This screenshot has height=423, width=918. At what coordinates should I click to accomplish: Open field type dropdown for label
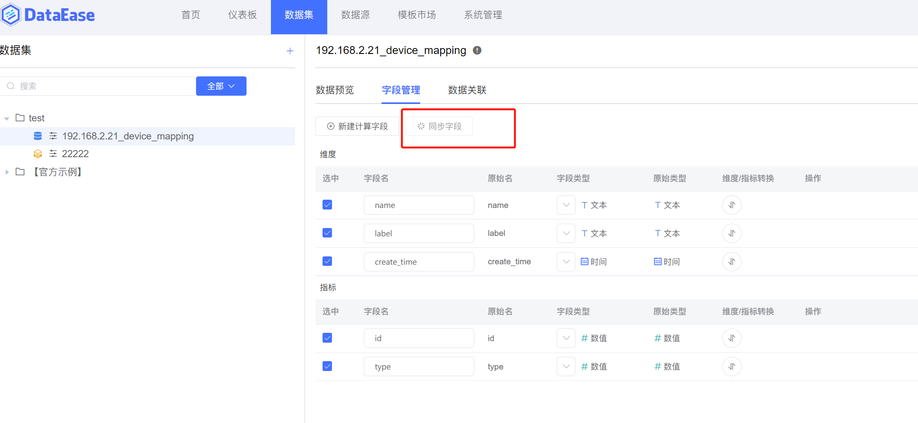(x=566, y=233)
